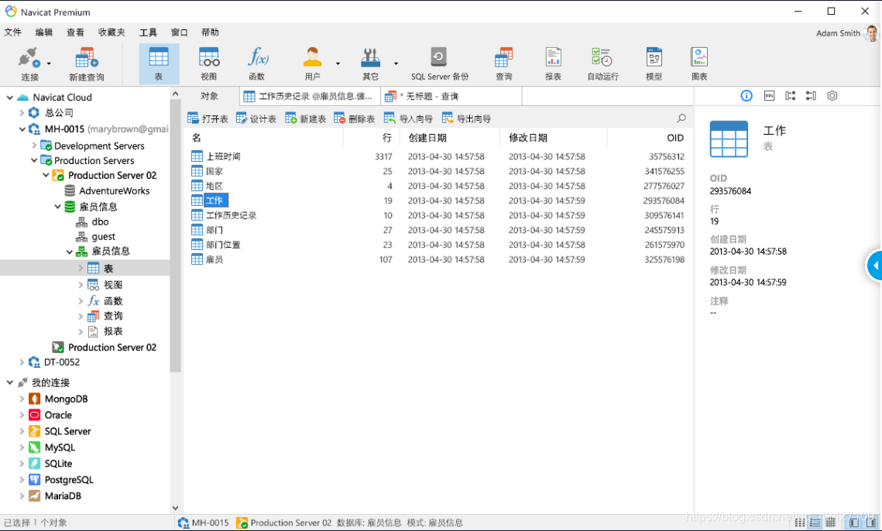This screenshot has width=882, height=531.
Task: Open New Query from toolbar
Action: (87, 63)
